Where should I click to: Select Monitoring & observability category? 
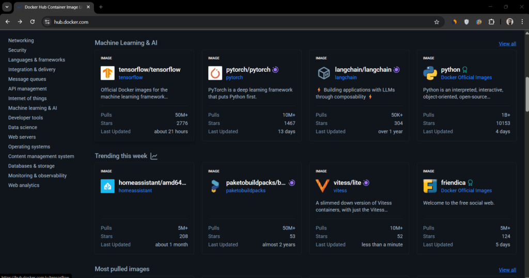tap(37, 176)
